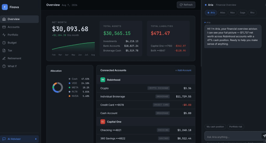Click the Bank Accounts $18,827.24 line
Viewport: 266px width, 143px height.
[121, 46]
